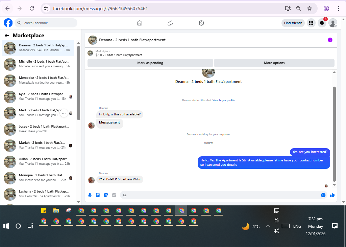
Task: Open the Monique conversation
Action: point(38,178)
